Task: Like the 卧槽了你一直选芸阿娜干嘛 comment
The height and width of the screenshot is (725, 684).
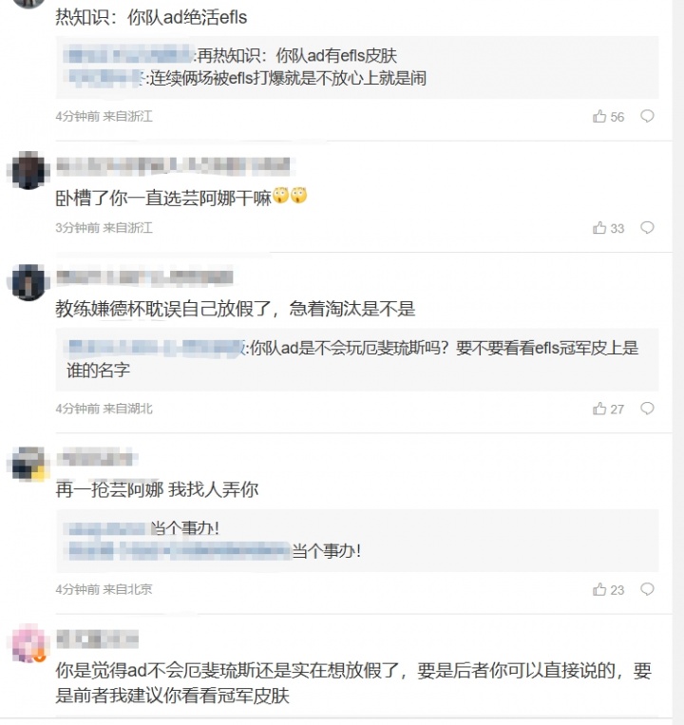Action: (x=599, y=228)
